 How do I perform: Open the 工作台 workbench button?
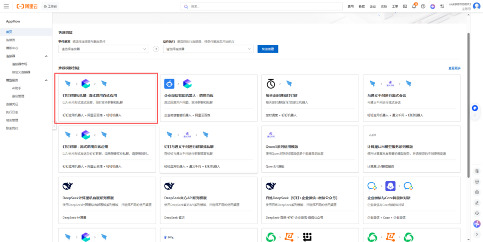click(x=50, y=6)
